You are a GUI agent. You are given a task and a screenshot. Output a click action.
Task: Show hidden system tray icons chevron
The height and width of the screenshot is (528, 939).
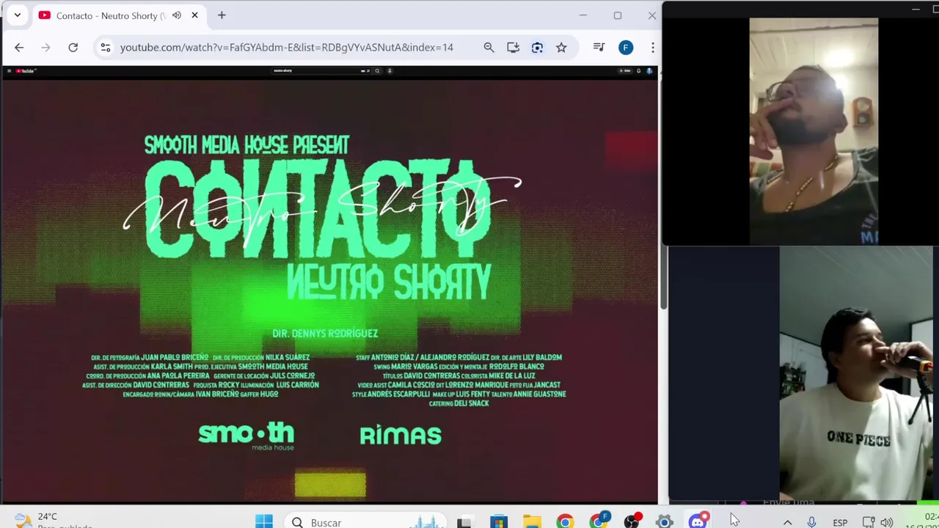pyautogui.click(x=787, y=522)
